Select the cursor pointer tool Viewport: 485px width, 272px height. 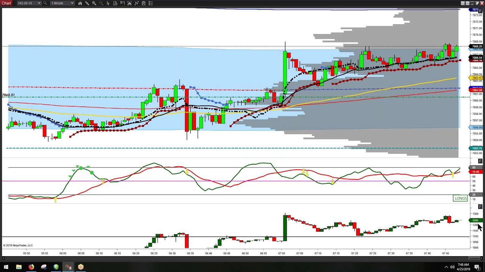click(108, 3)
